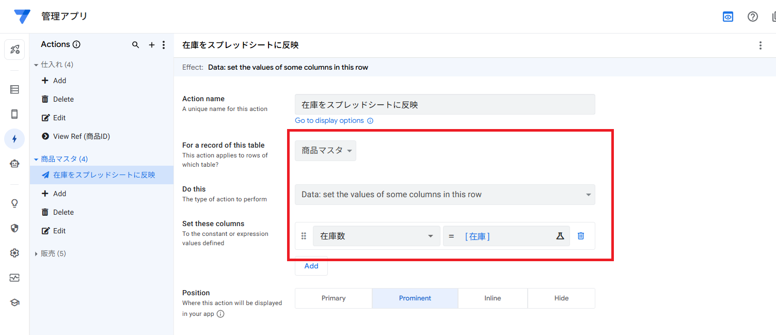Image resolution: width=776 pixels, height=335 pixels.
Task: Add a new action with plus icon
Action: point(151,45)
